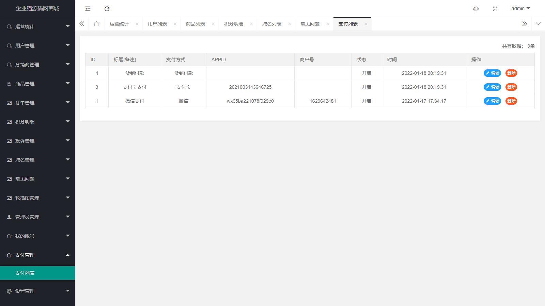
Task: Expand the 用户管理 sidebar menu
Action: click(x=37, y=46)
